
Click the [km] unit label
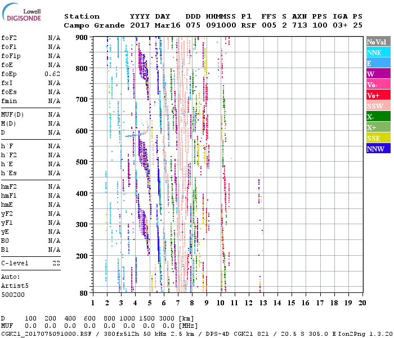186,318
